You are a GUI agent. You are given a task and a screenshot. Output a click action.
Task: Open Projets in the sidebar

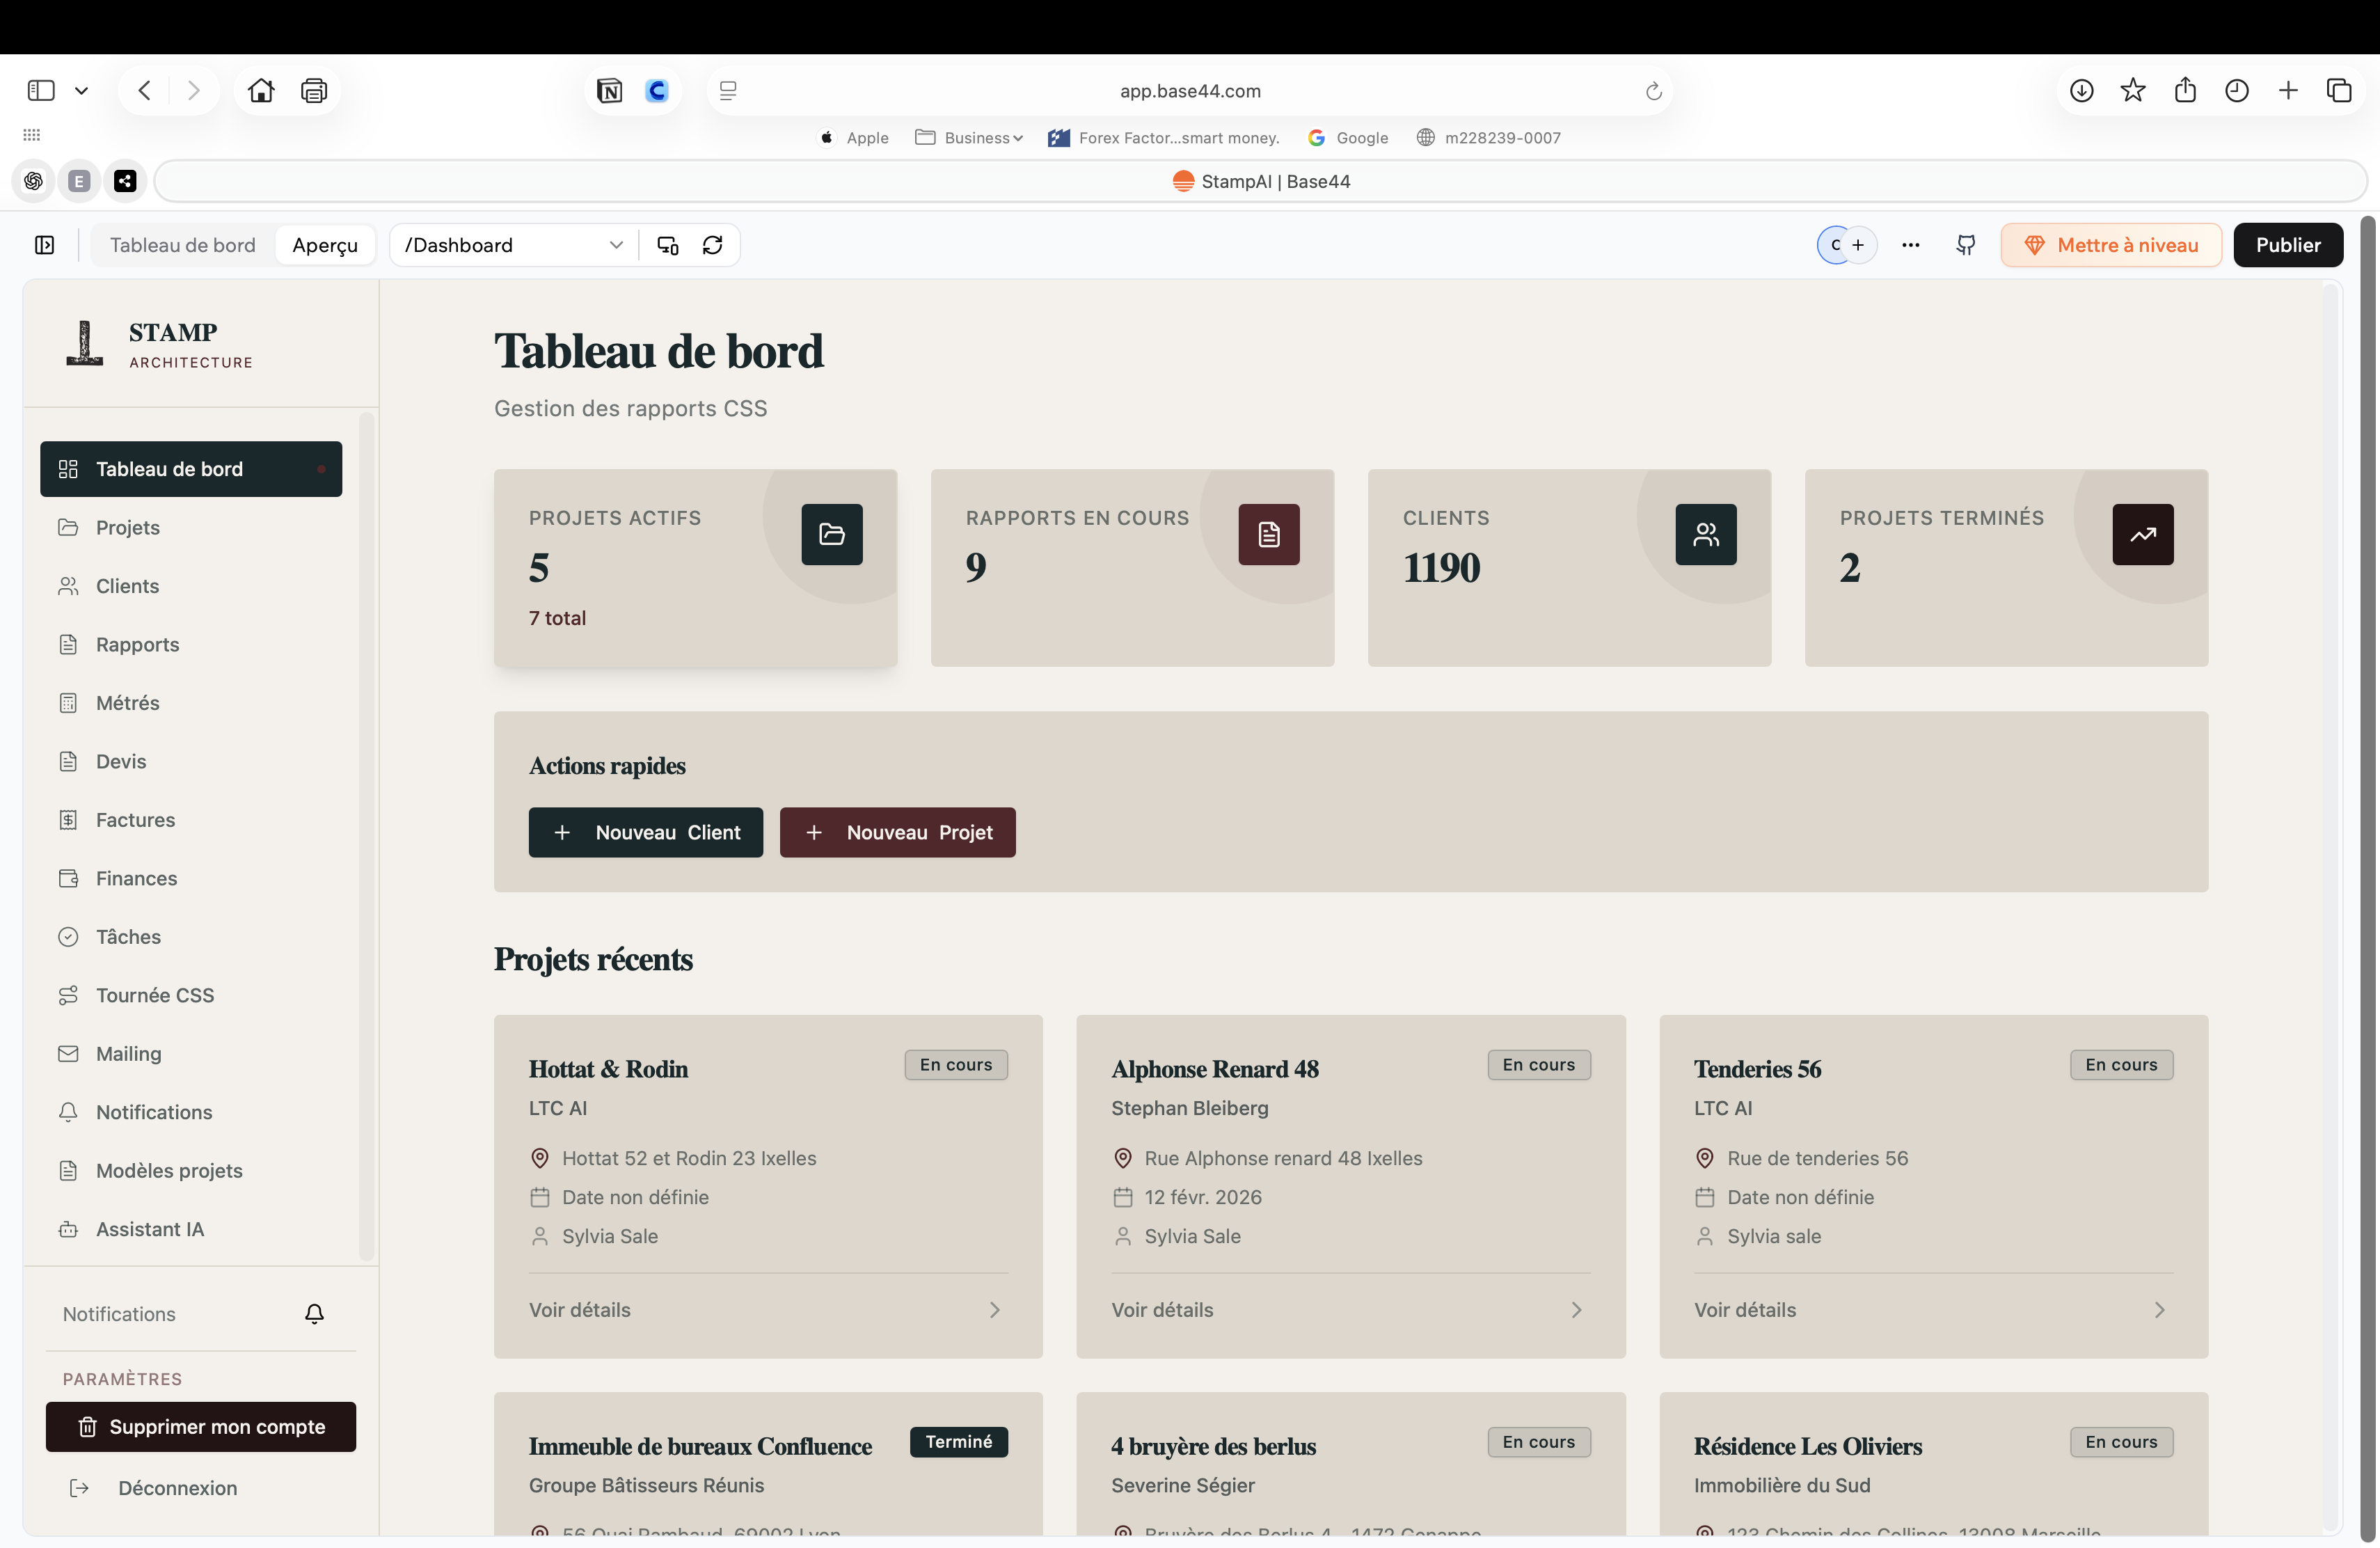[x=191, y=528]
